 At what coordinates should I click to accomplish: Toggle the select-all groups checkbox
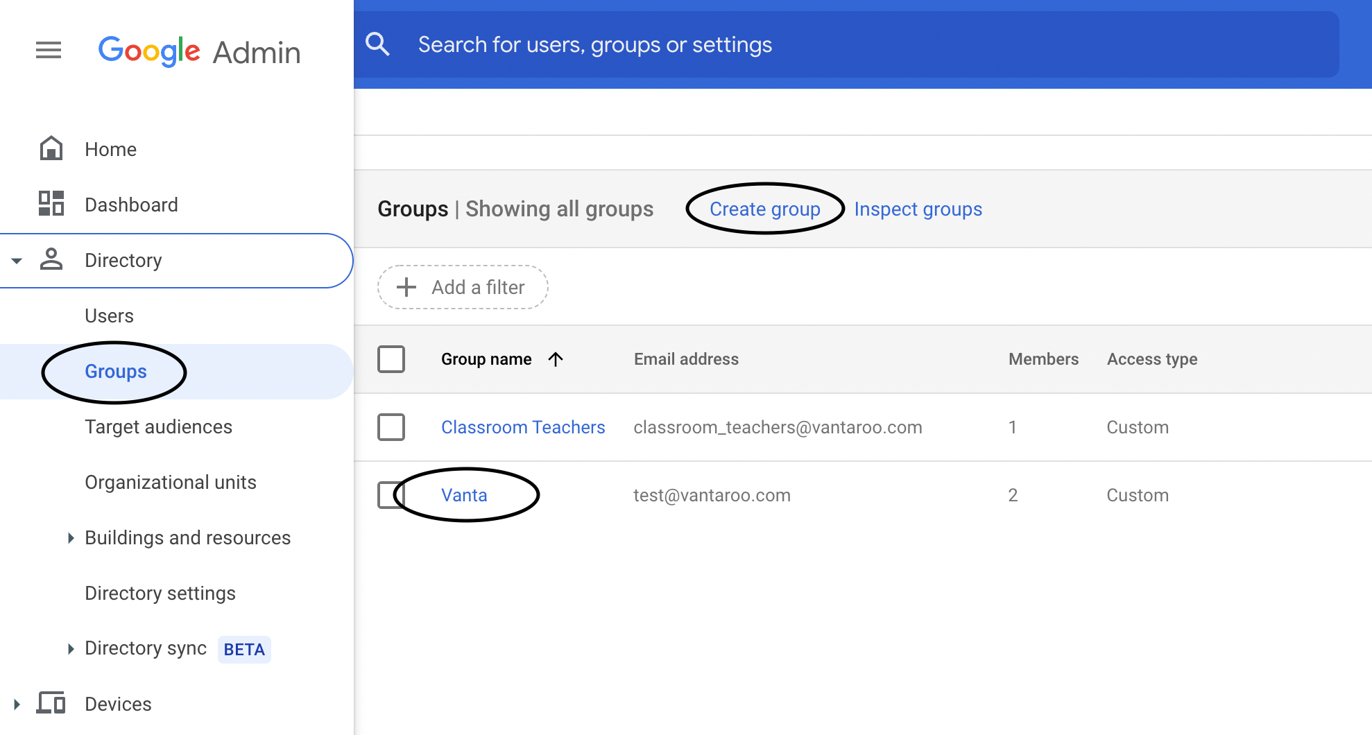(x=391, y=359)
